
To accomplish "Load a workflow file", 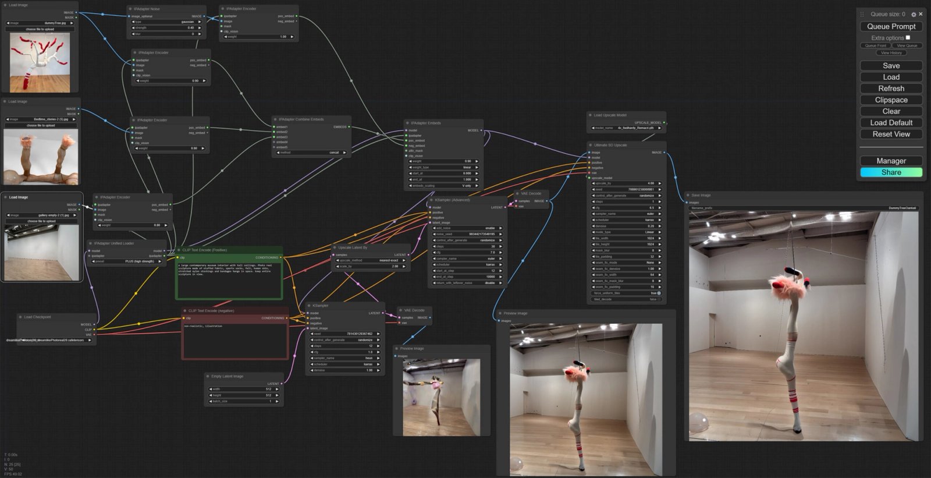I will coord(891,77).
